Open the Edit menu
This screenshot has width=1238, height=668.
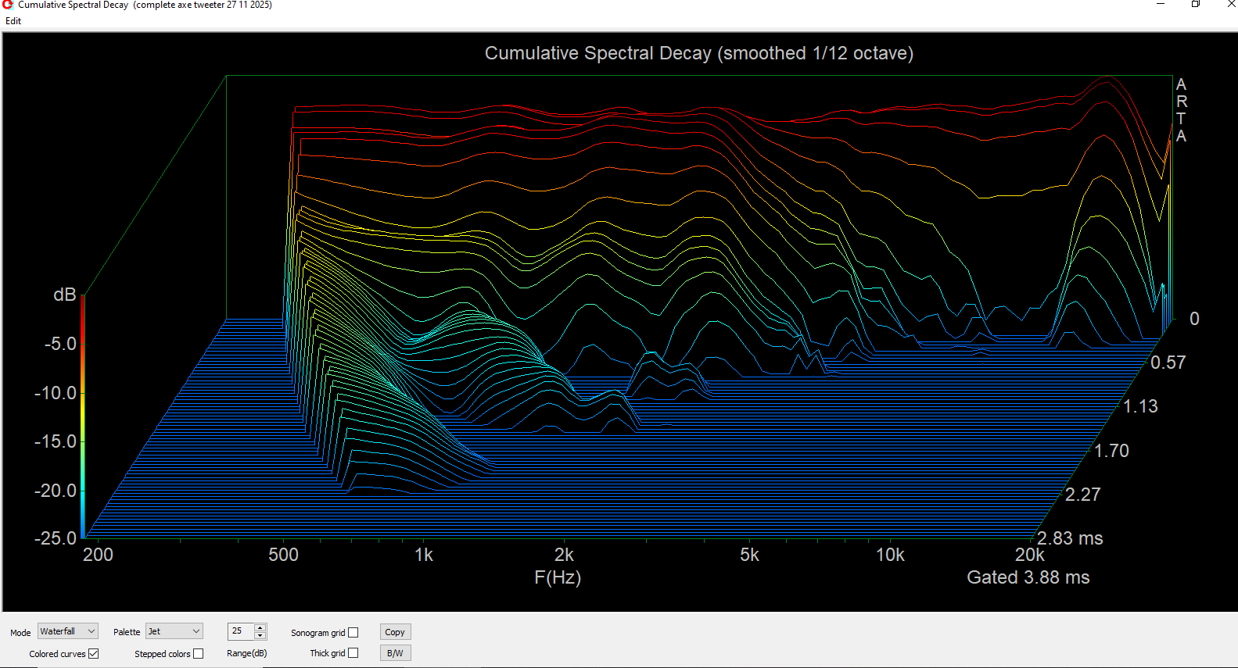(13, 21)
